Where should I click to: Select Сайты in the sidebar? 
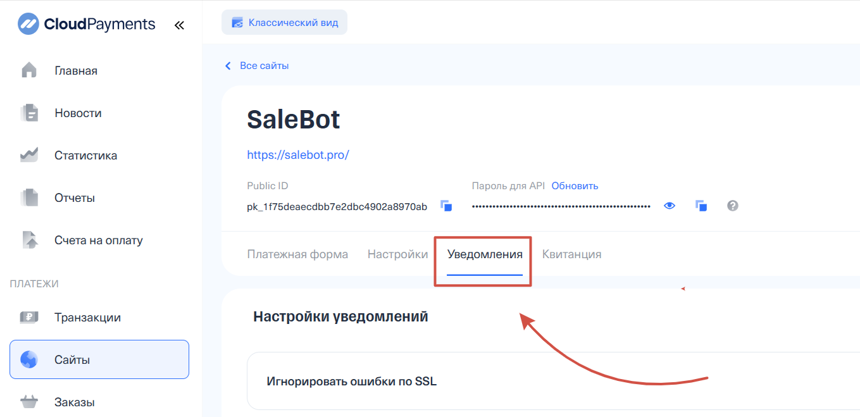[99, 360]
